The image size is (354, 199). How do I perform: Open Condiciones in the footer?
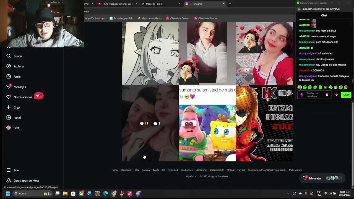pyautogui.click(x=187, y=170)
